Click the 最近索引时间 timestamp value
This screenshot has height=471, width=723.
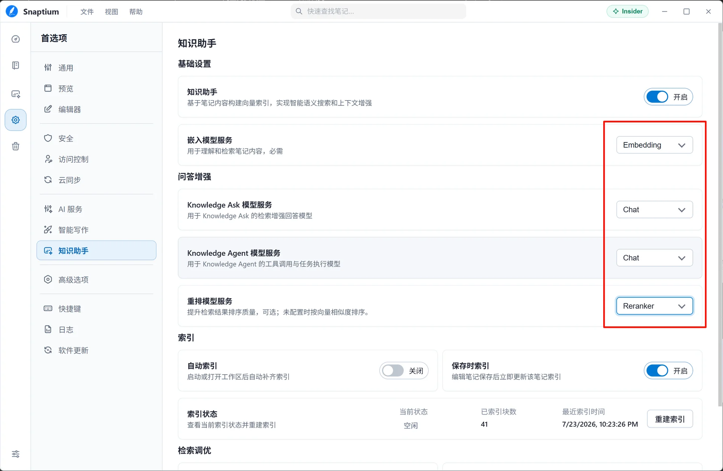pos(600,424)
